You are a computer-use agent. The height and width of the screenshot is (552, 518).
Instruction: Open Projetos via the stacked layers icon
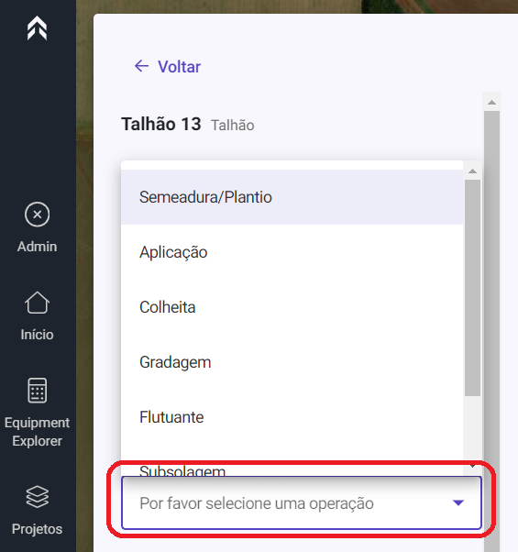(x=37, y=497)
